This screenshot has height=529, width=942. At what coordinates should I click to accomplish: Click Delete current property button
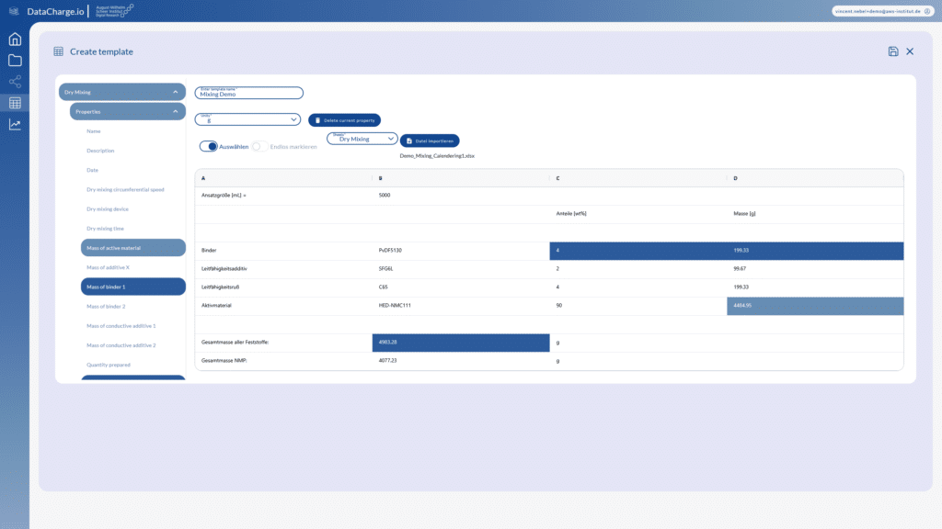click(344, 120)
